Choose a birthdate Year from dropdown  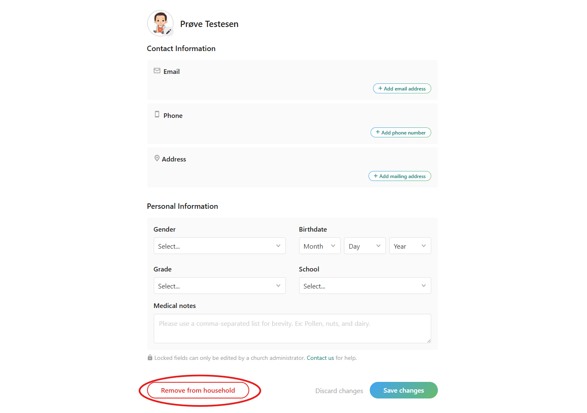[x=410, y=246]
